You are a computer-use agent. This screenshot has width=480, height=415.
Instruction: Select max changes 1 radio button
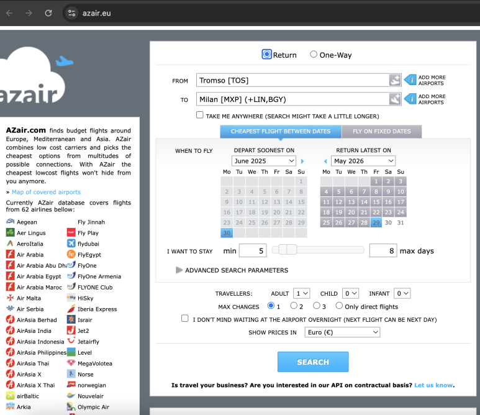tap(271, 306)
